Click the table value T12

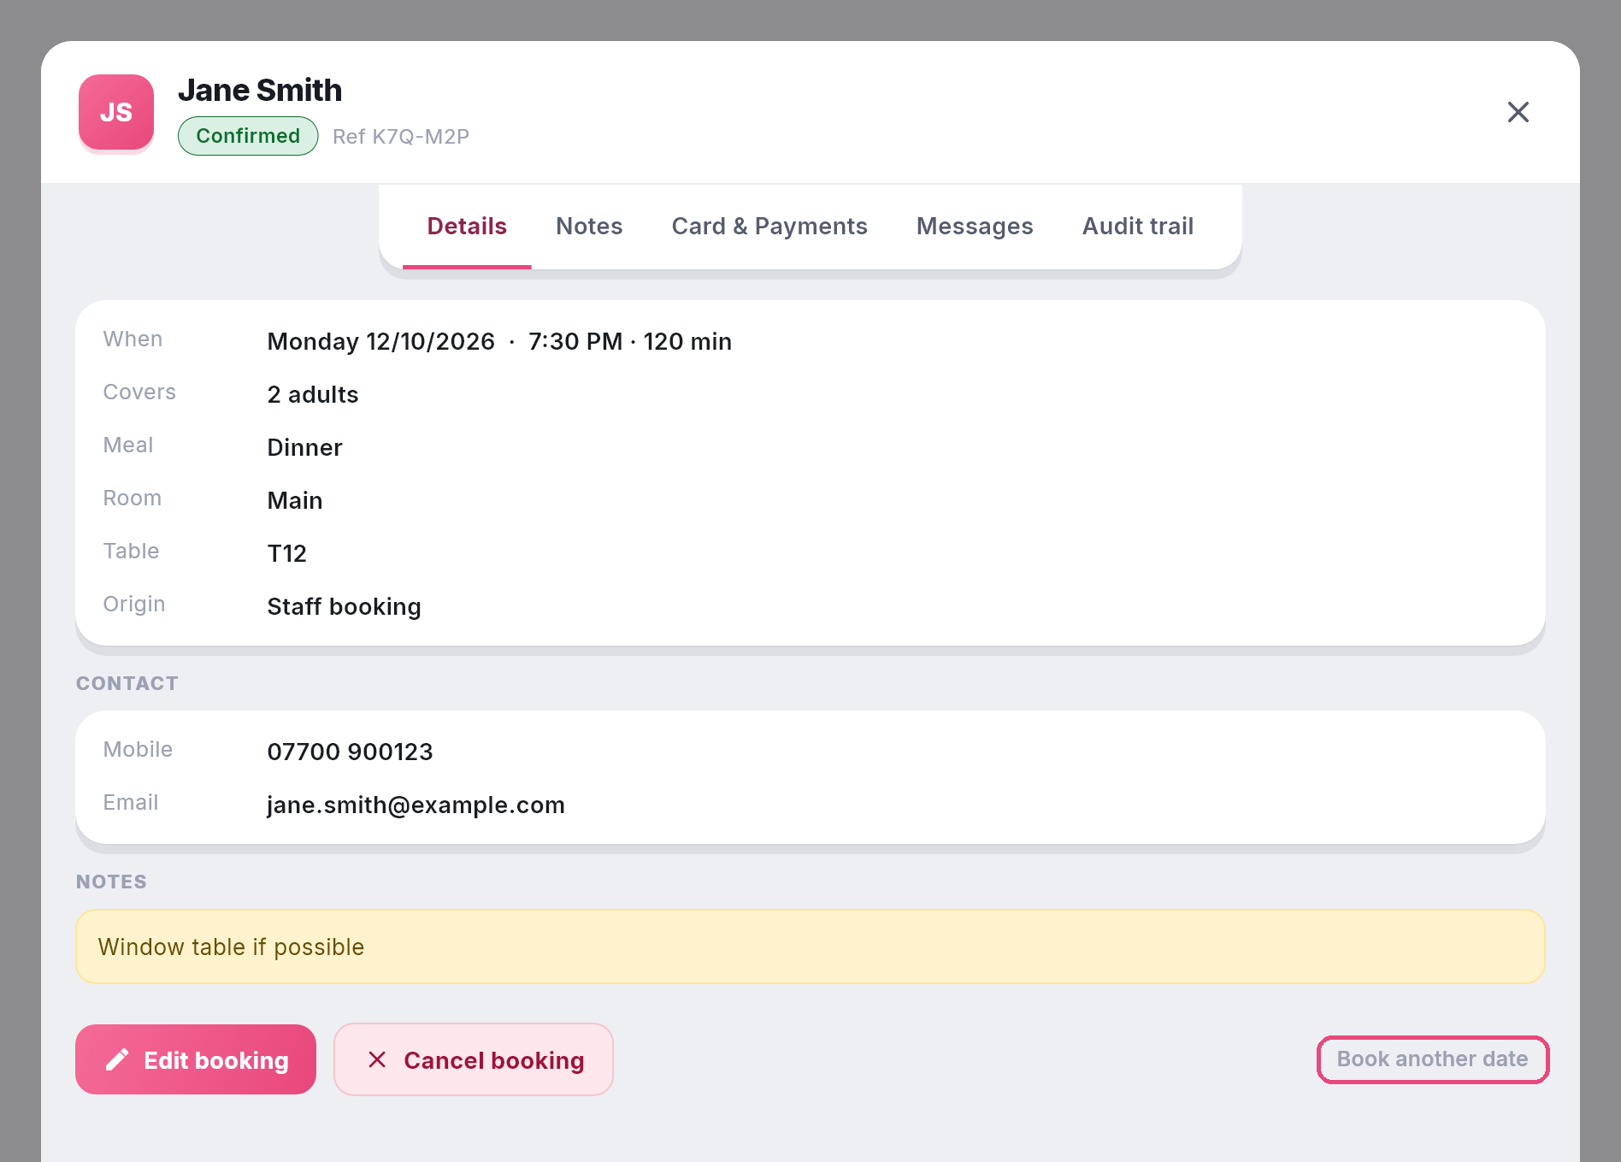pos(286,553)
